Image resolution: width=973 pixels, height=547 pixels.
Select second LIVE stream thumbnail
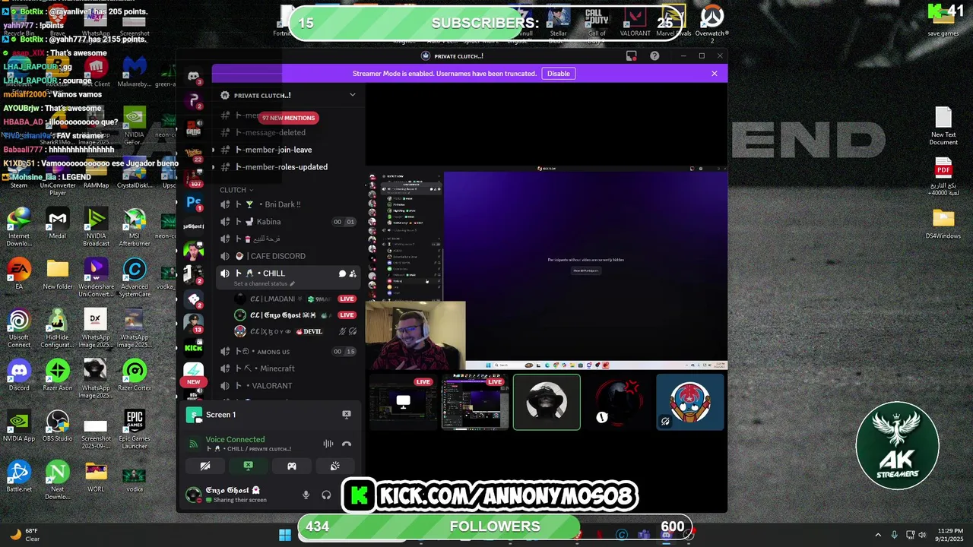coord(475,402)
